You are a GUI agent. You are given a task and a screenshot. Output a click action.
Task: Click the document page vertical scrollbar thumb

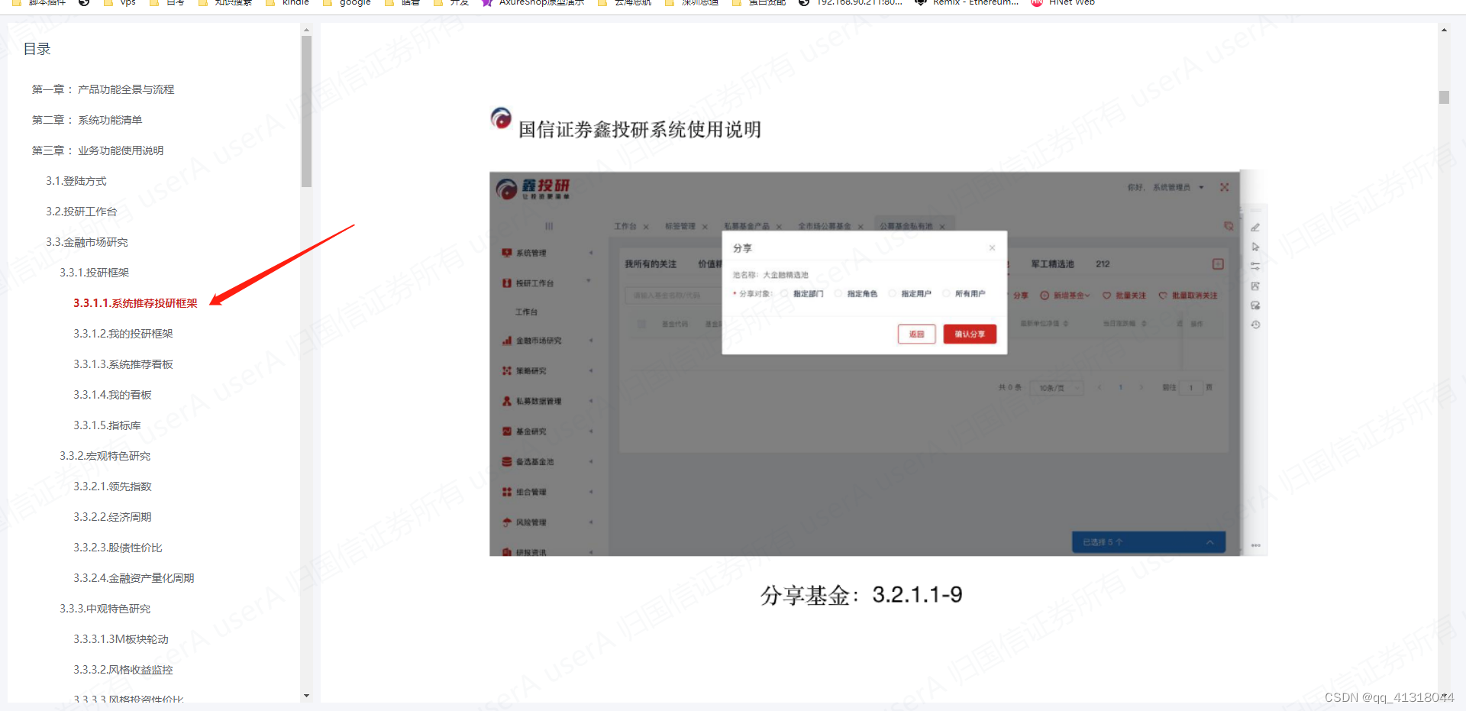[1444, 97]
